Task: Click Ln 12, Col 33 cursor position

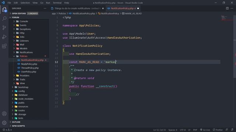Action: (159, 130)
